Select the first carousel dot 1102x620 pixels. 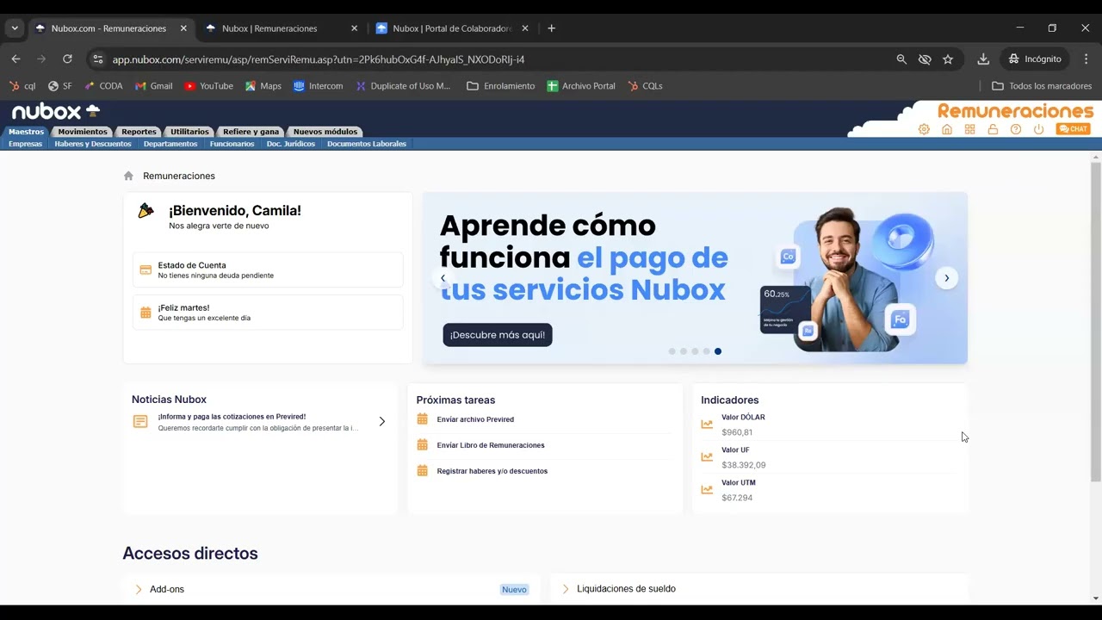[x=672, y=351]
